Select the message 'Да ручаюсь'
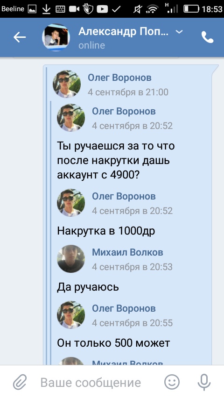224x399 pixels. [88, 287]
